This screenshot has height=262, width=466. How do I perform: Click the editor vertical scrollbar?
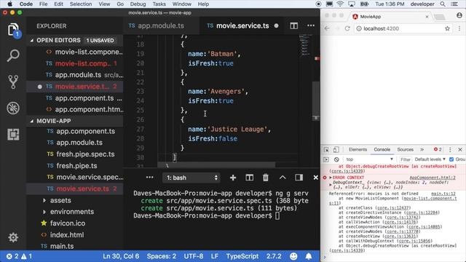(x=316, y=101)
